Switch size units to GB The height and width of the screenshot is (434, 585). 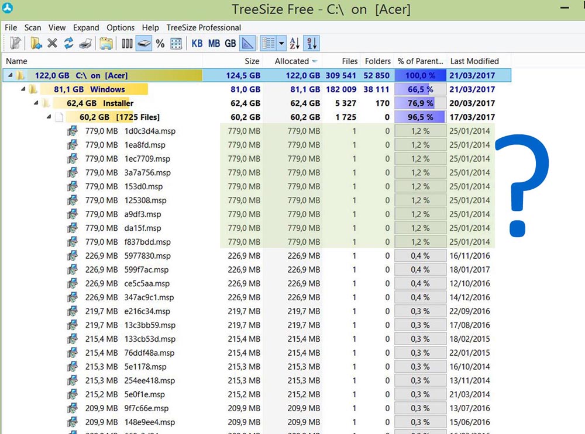(230, 44)
